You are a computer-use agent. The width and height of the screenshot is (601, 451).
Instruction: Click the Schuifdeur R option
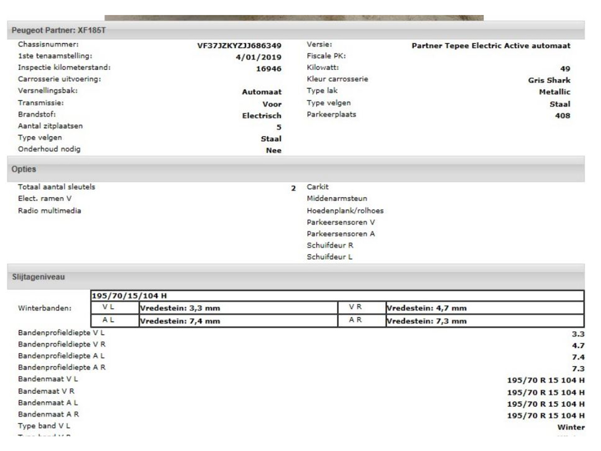[330, 245]
